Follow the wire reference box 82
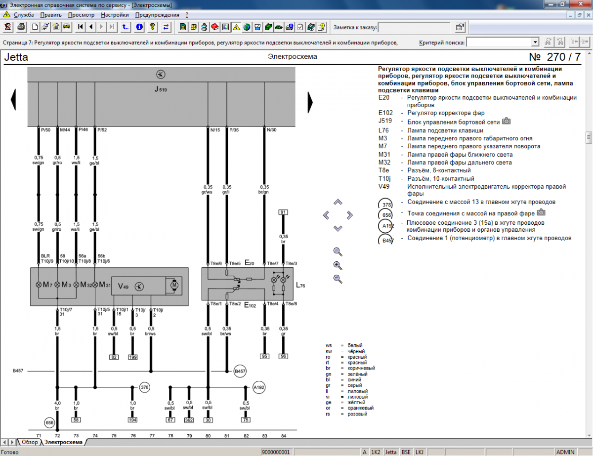The width and height of the screenshot is (593, 456). pos(114,357)
